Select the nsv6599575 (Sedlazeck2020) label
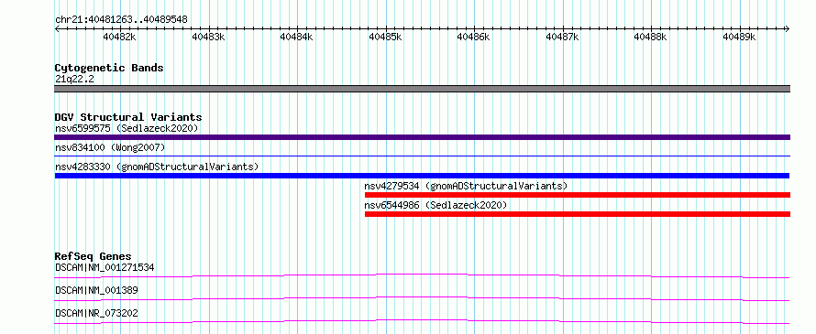This screenshot has height=334, width=816. pos(127,128)
